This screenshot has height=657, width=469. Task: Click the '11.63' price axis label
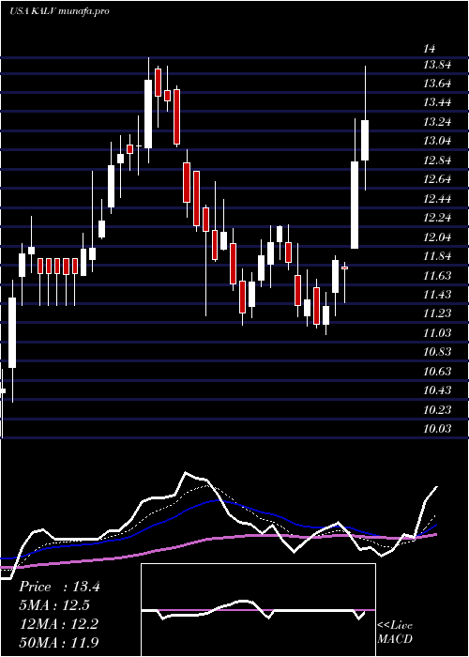tap(437, 276)
